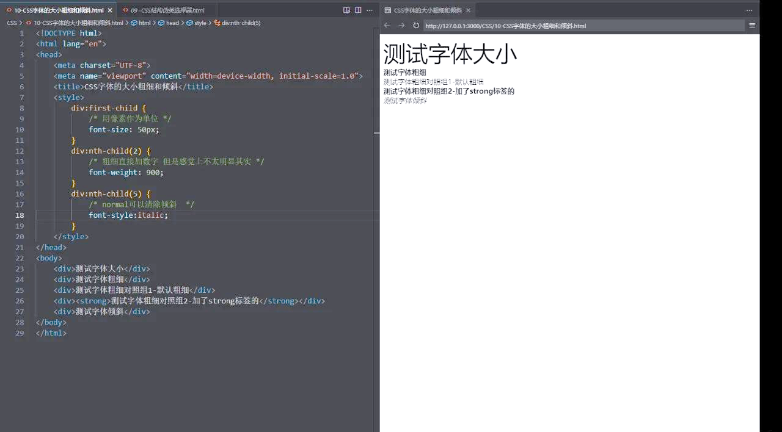Select the 10-CSS字体的大小粗细和倾斜.html editor tab
Image resolution: width=782 pixels, height=432 pixels.
59,10
